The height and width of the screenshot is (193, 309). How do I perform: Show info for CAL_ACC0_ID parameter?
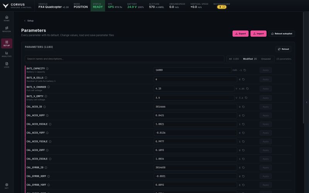pyautogui.click(x=44, y=107)
